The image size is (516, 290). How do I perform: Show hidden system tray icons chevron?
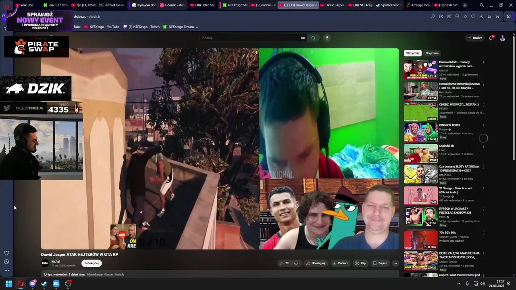[458, 284]
